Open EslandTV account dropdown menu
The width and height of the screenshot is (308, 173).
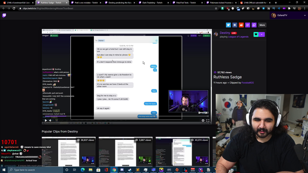pos(288,15)
